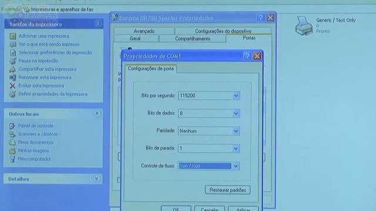Viewport: 376px width, 211px height.
Task: Click the Definir propriedades da impressora icon
Action: (12, 94)
